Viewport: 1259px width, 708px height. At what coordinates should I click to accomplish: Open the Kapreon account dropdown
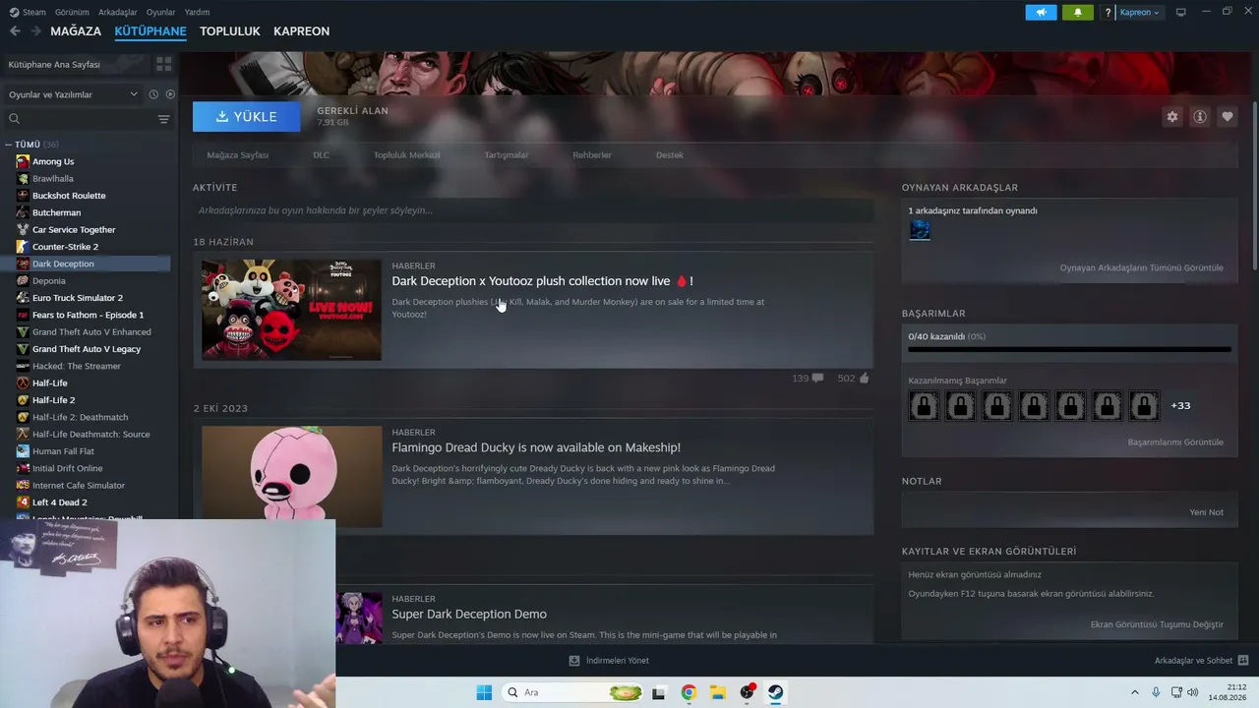(1140, 13)
